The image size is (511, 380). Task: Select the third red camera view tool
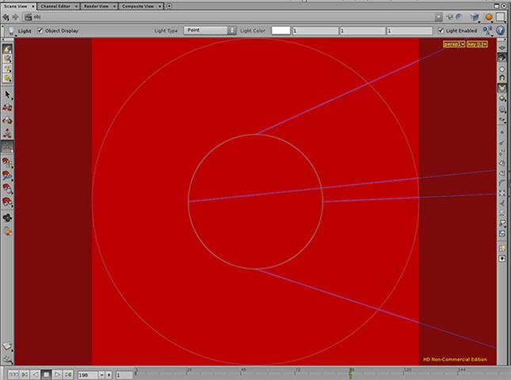click(7, 188)
